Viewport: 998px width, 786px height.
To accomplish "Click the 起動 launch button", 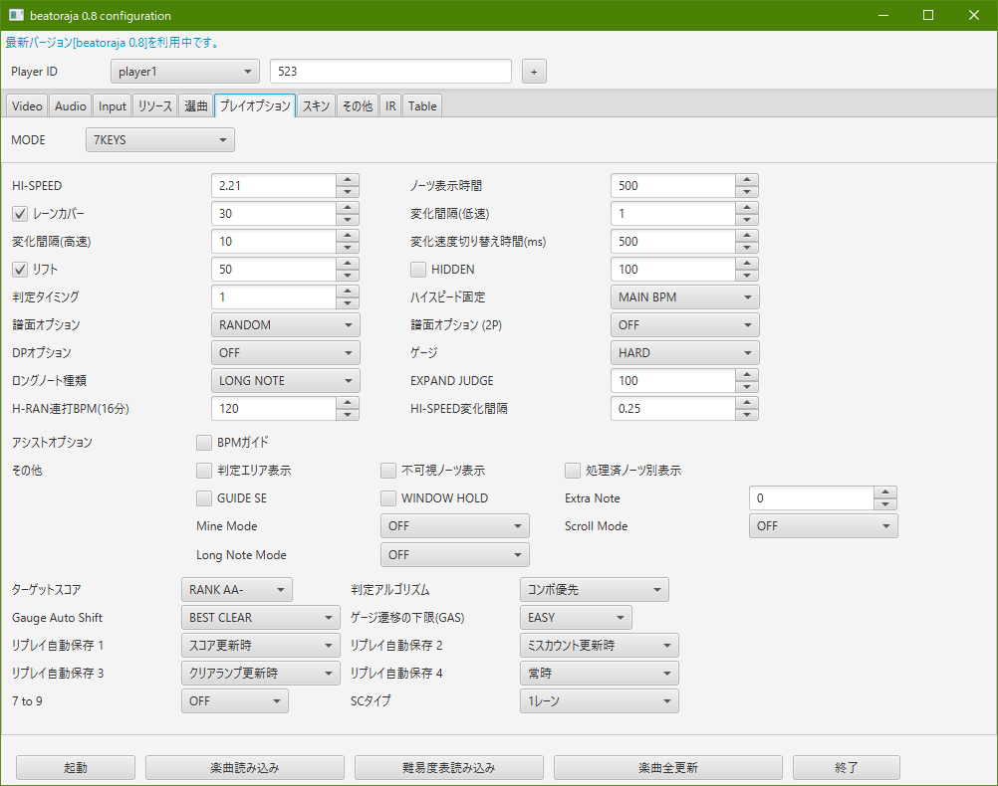I will pyautogui.click(x=76, y=767).
